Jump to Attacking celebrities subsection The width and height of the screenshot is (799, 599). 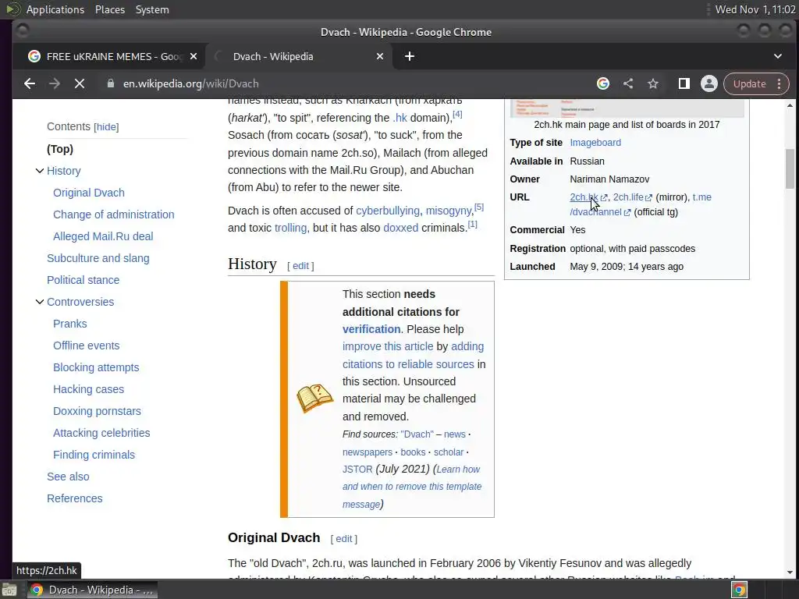point(101,433)
